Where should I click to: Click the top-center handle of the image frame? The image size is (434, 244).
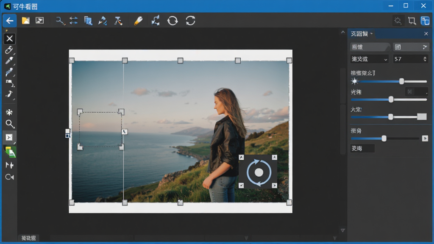pos(180,61)
